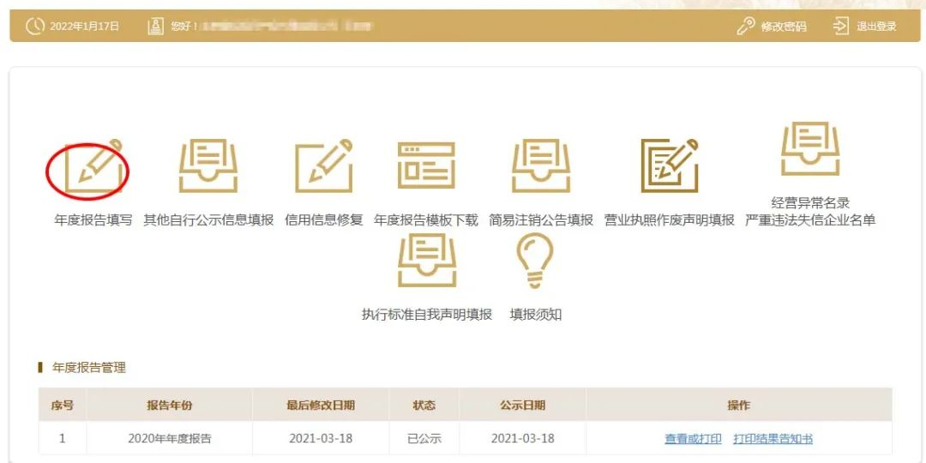Open the 查看或打印 link

click(x=693, y=439)
